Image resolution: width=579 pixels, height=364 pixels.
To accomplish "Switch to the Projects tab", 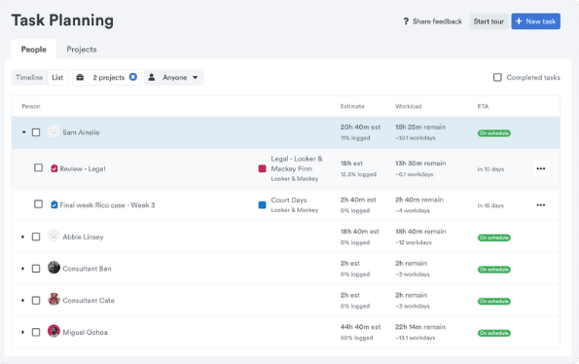I will pyautogui.click(x=82, y=49).
